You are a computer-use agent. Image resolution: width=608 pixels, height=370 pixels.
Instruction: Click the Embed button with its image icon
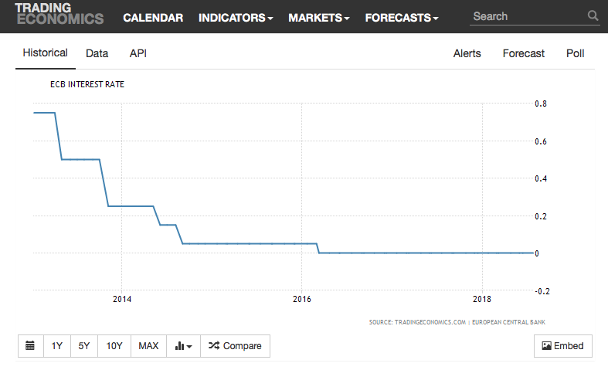pos(562,345)
